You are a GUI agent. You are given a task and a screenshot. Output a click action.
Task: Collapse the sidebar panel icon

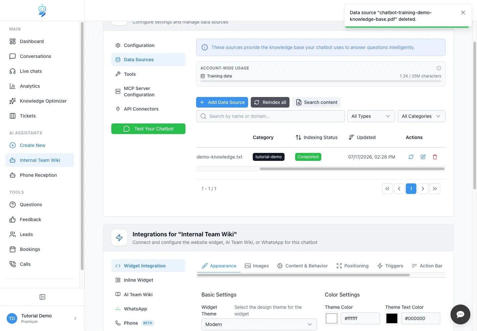(42, 297)
